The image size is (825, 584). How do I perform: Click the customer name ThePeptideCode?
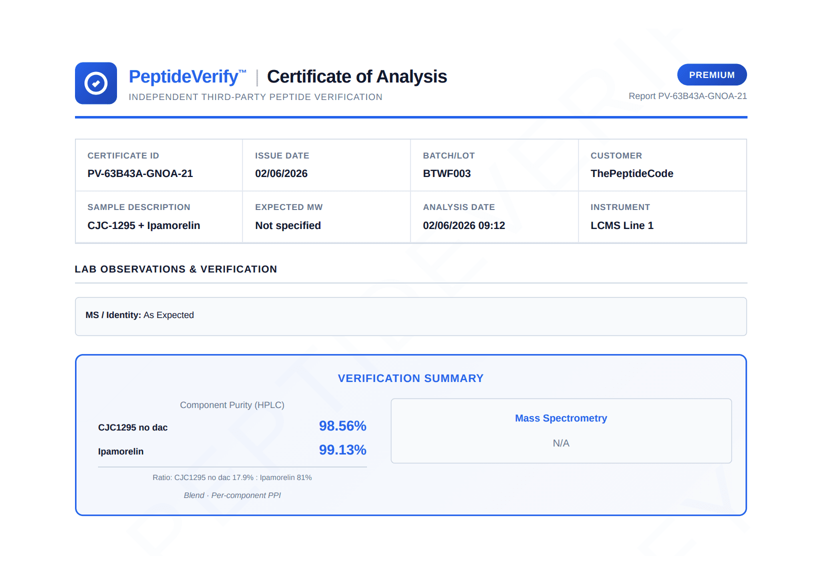(x=631, y=173)
